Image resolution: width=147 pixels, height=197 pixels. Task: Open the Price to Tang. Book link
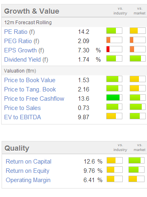(x=30, y=89)
